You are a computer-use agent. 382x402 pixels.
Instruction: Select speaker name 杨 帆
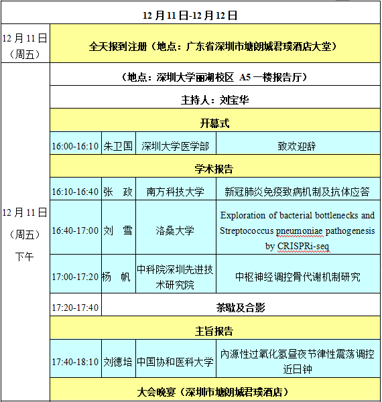tap(119, 274)
